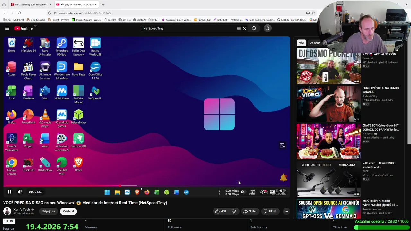Save video with Uložit button
The width and height of the screenshot is (411, 231).
[x=270, y=211]
